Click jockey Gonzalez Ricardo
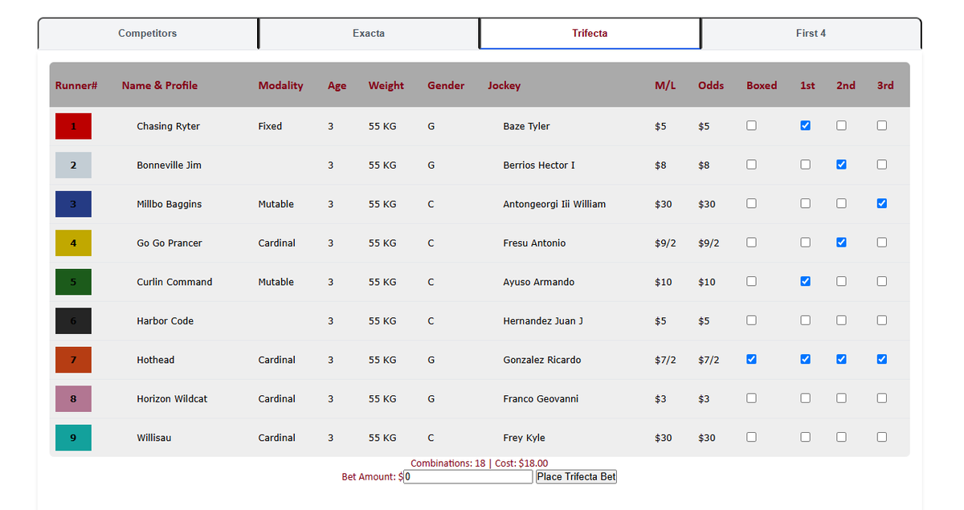Viewport: 964px width, 510px height. (x=541, y=360)
